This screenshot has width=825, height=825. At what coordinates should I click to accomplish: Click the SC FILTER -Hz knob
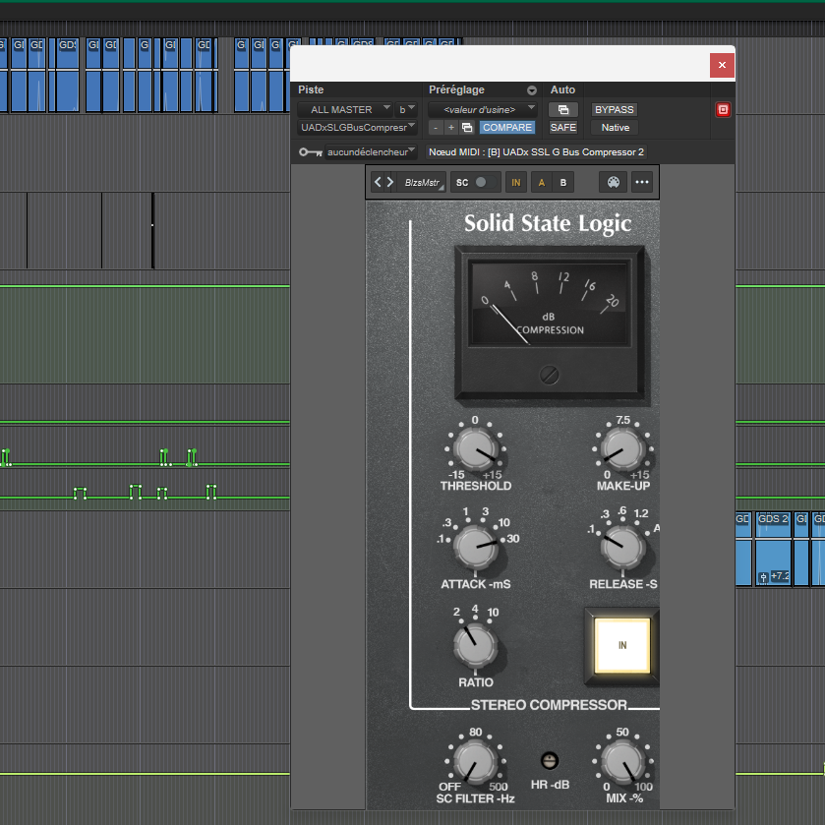pos(475,761)
